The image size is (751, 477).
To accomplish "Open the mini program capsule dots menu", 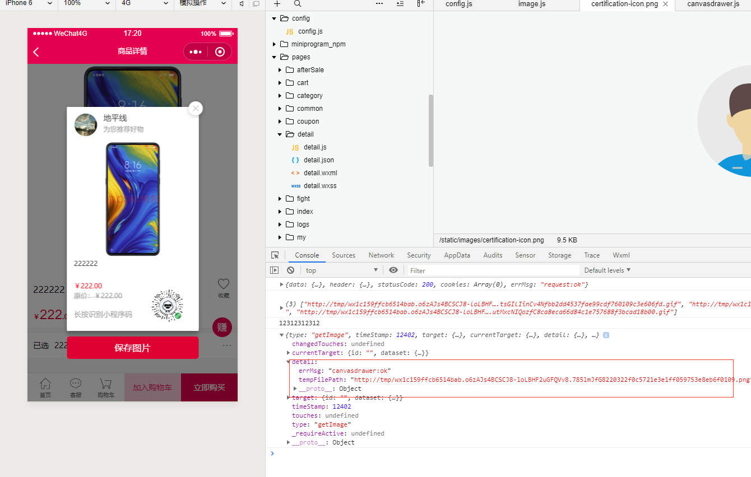I will click(x=196, y=52).
